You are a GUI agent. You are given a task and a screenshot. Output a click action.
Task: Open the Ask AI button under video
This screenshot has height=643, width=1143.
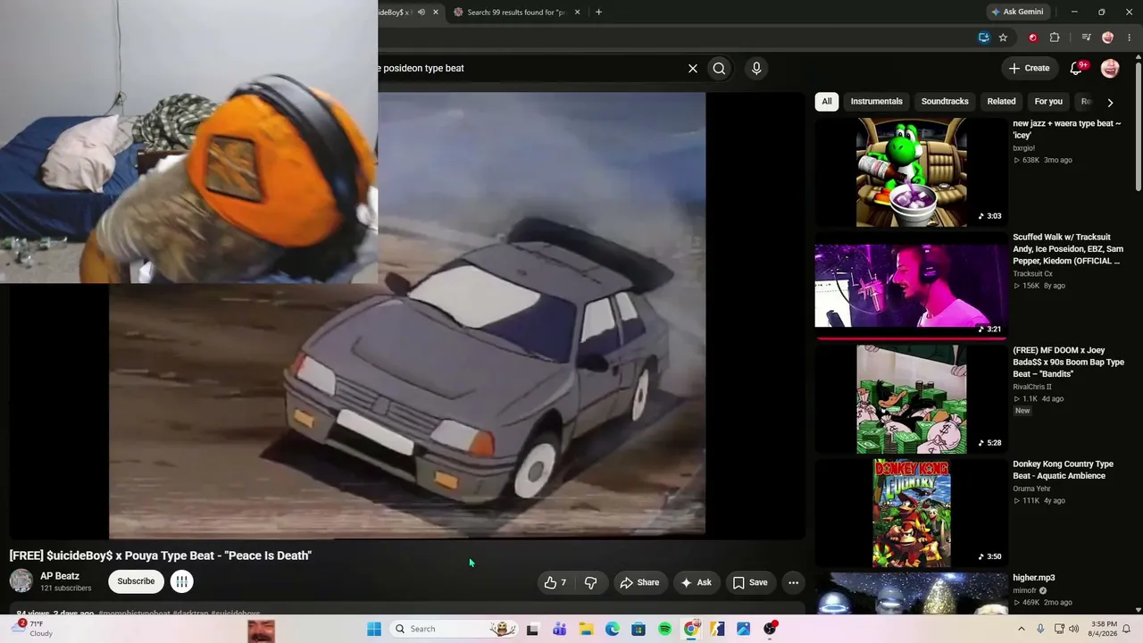[697, 582]
